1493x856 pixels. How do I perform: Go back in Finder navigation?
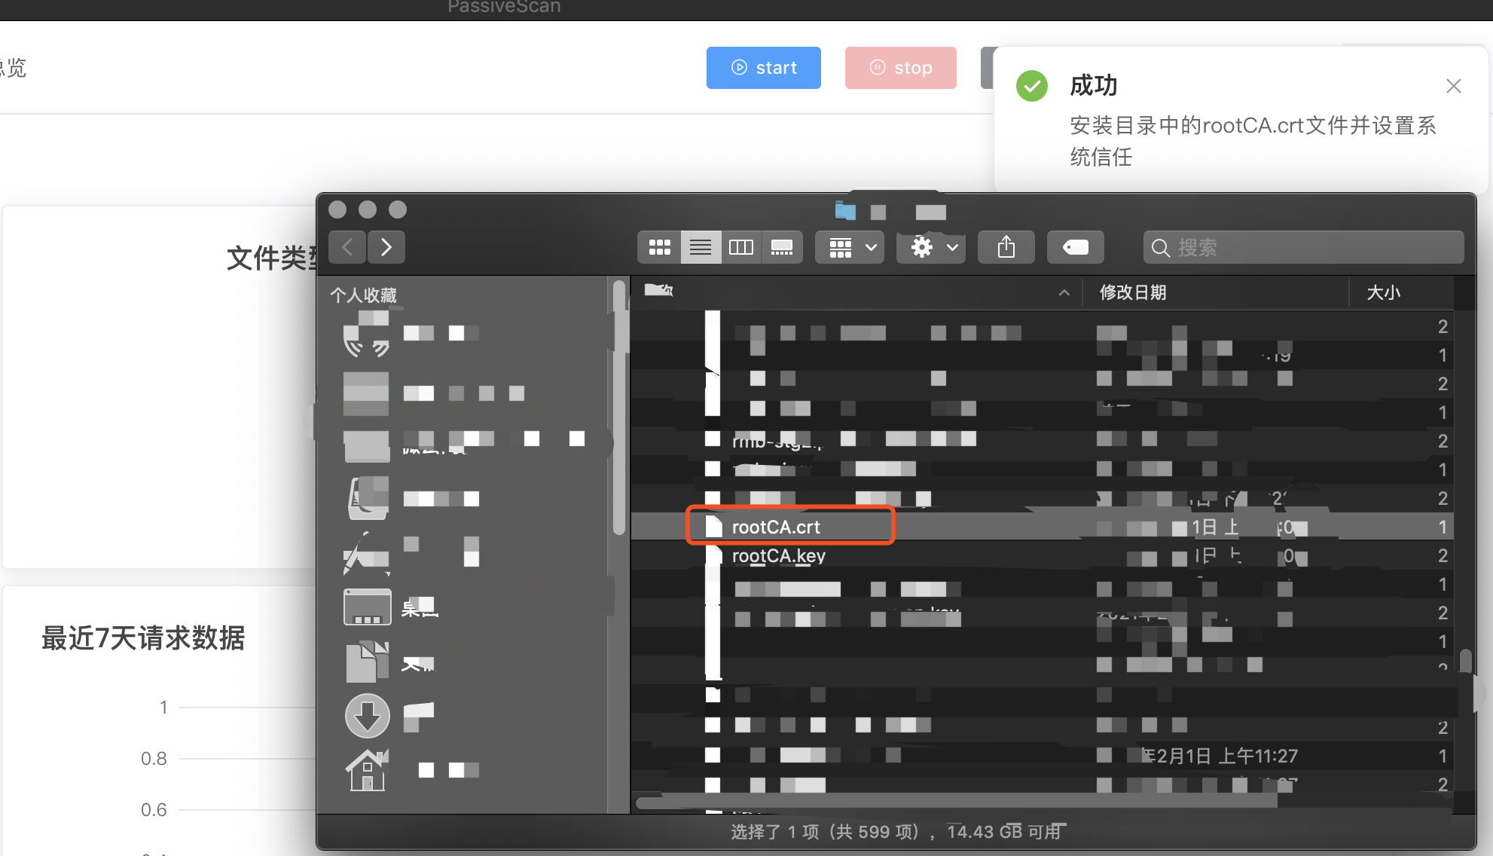[x=348, y=247]
